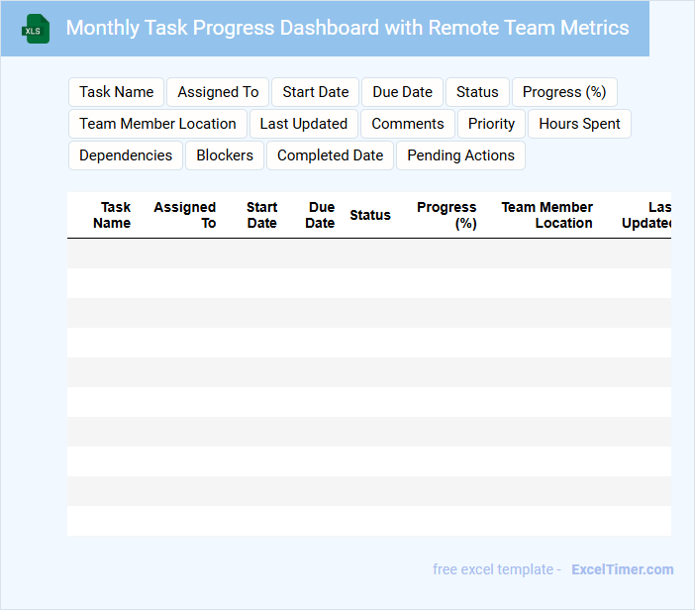This screenshot has height=610, width=695.
Task: Click the Priority tag
Action: point(491,124)
